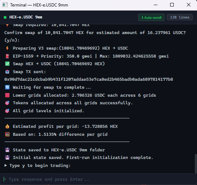Viewport: 197px width, 185px height.
Task: Click the green checkmark icon beside Swap HEX
Action: point(7,64)
